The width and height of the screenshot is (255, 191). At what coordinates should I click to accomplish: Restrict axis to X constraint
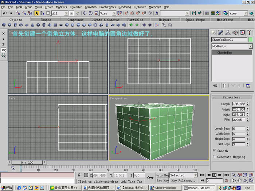pos(3,33)
